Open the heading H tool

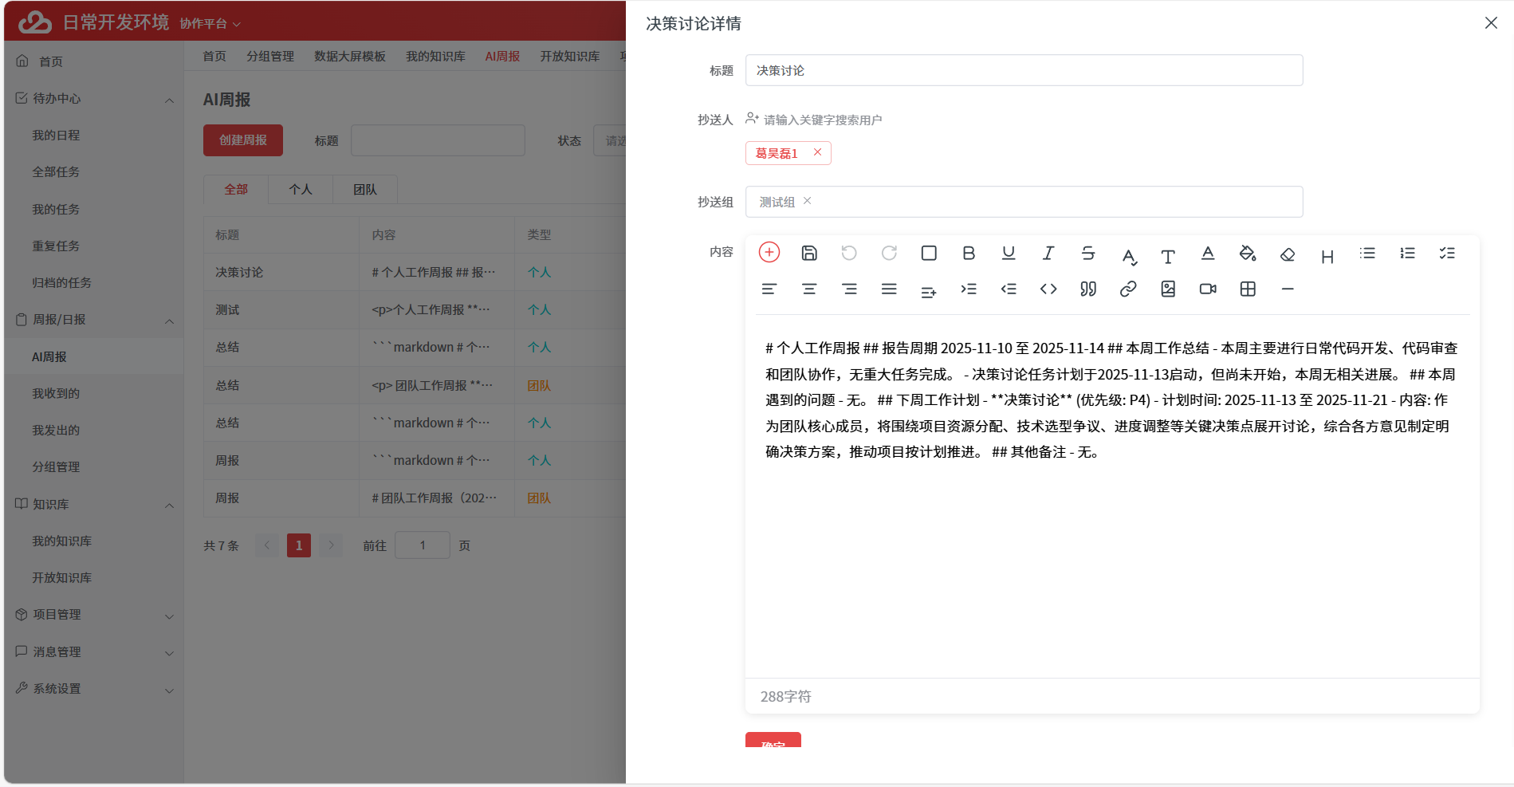click(x=1327, y=256)
